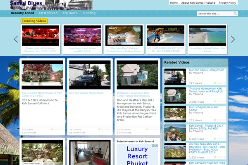248x165 pixels.
Task: Open related aerial island thumbnail 2,124 views
Action: (x=175, y=151)
